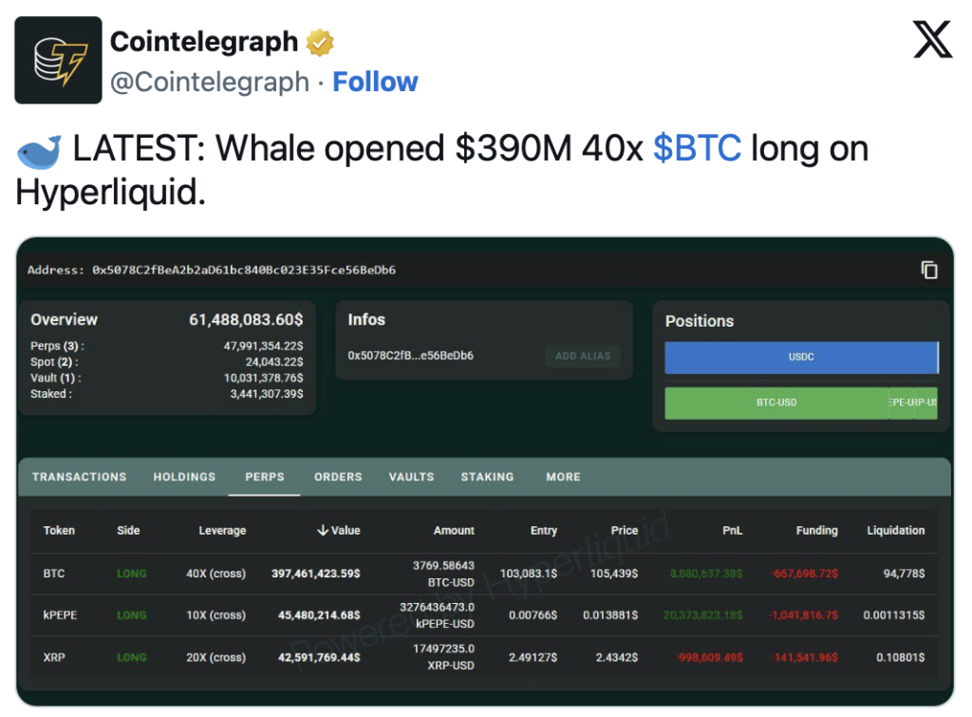Viewport: 972px width, 717px height.
Task: Select the ORDERS tab
Action: (x=338, y=477)
